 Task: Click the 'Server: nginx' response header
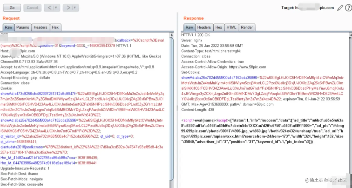192,40
